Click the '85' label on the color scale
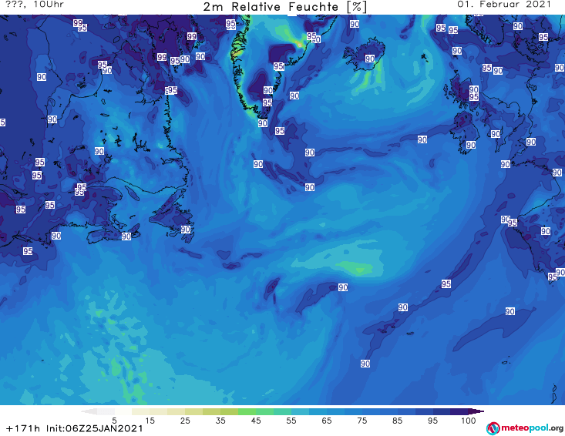565x436 pixels. tap(397, 421)
